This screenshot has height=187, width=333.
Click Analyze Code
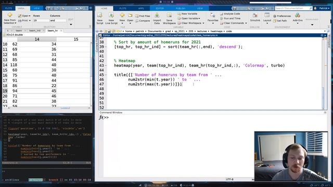[230, 14]
